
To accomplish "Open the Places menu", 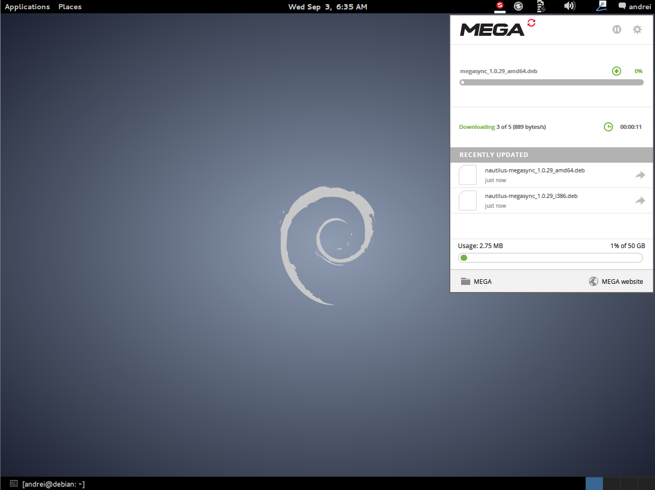I will (70, 7).
